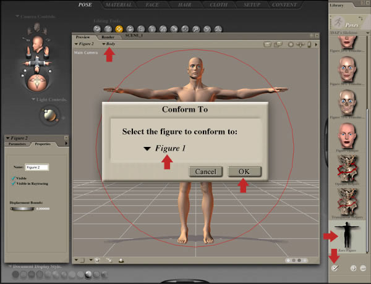Switch to the CONTENT room tab
The width and height of the screenshot is (371, 284).
[x=284, y=5]
